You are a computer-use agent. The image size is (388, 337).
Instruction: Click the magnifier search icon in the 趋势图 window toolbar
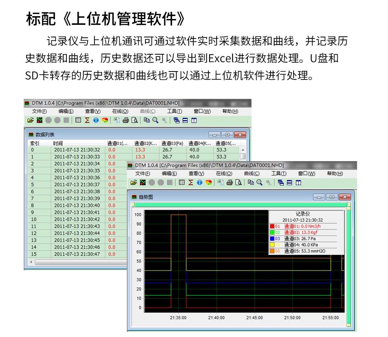259,183
